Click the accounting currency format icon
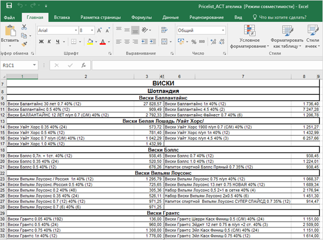The height and width of the screenshot is (240, 323). (x=181, y=42)
